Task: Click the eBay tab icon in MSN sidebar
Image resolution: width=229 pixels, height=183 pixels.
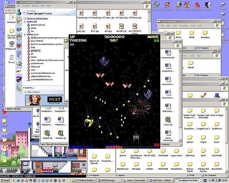Action: [18, 72]
